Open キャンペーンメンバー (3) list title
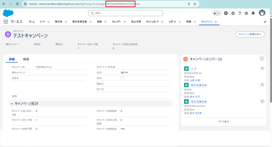 pyautogui.click(x=206, y=59)
